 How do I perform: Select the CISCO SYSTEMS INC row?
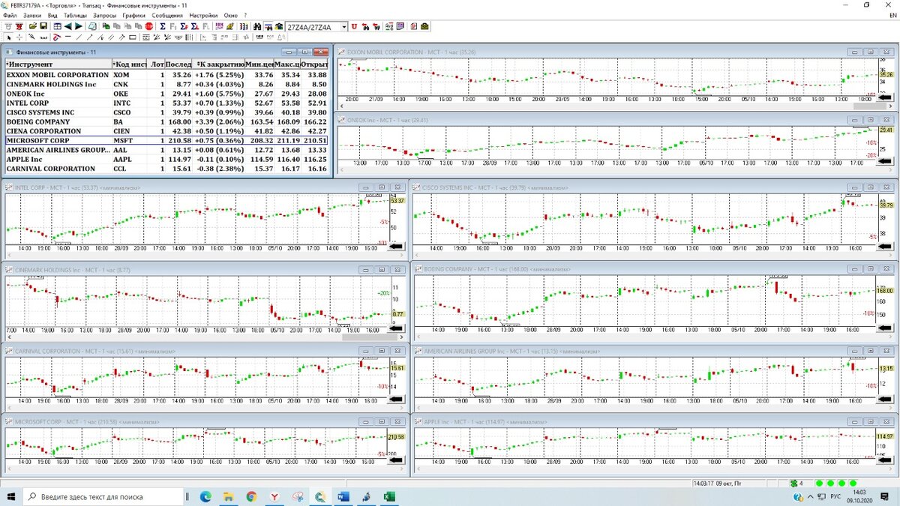pyautogui.click(x=166, y=112)
